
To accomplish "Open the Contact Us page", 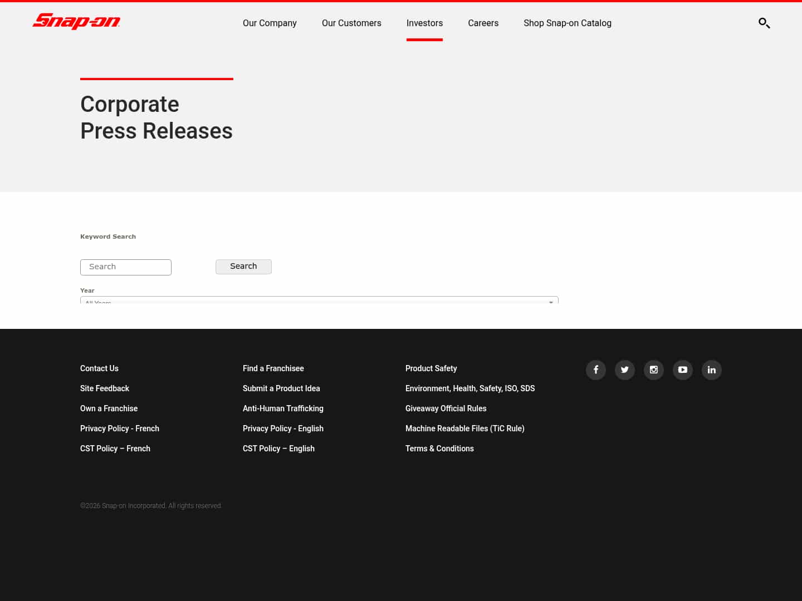I will (99, 368).
